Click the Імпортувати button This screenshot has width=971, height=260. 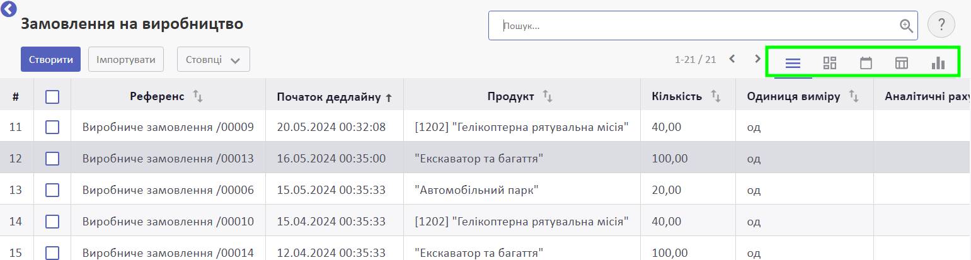point(126,60)
